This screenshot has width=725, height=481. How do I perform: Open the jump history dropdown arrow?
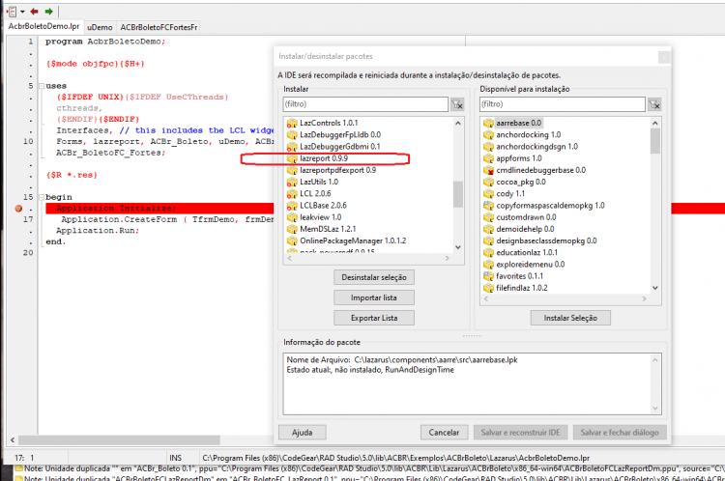tap(22, 12)
